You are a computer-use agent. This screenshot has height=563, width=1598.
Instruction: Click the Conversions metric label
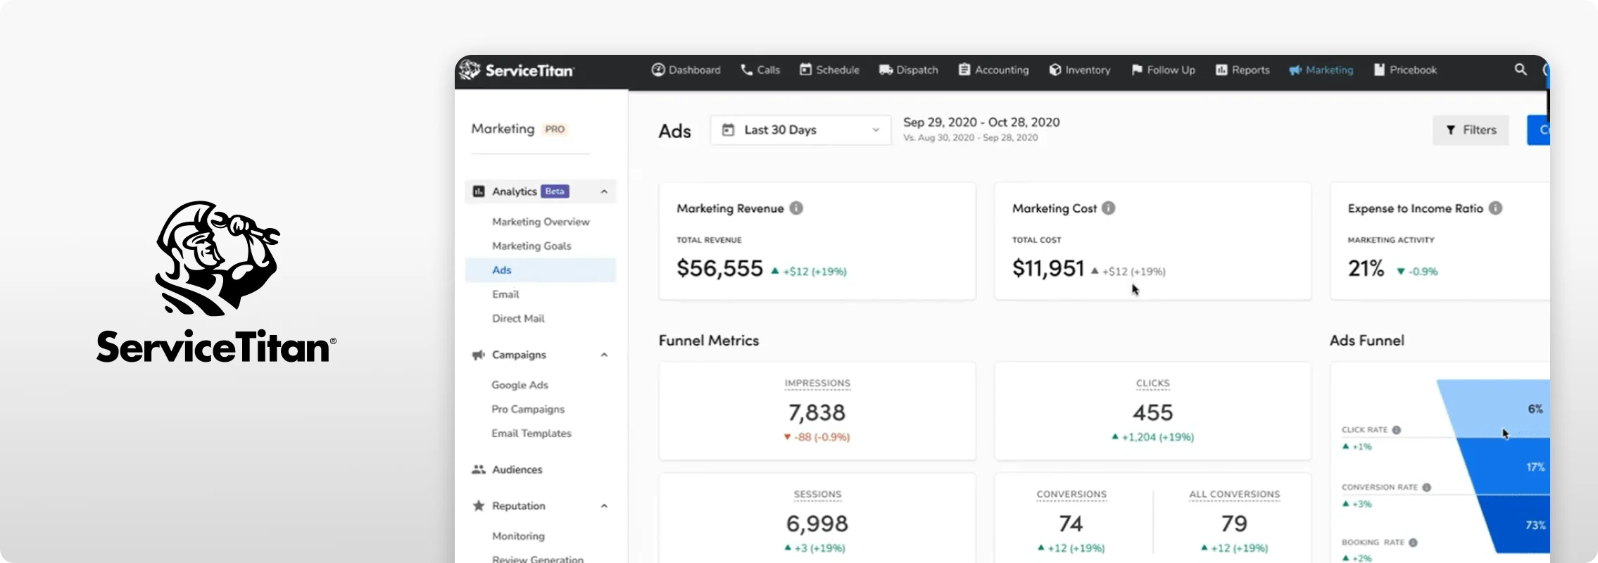1071,495
